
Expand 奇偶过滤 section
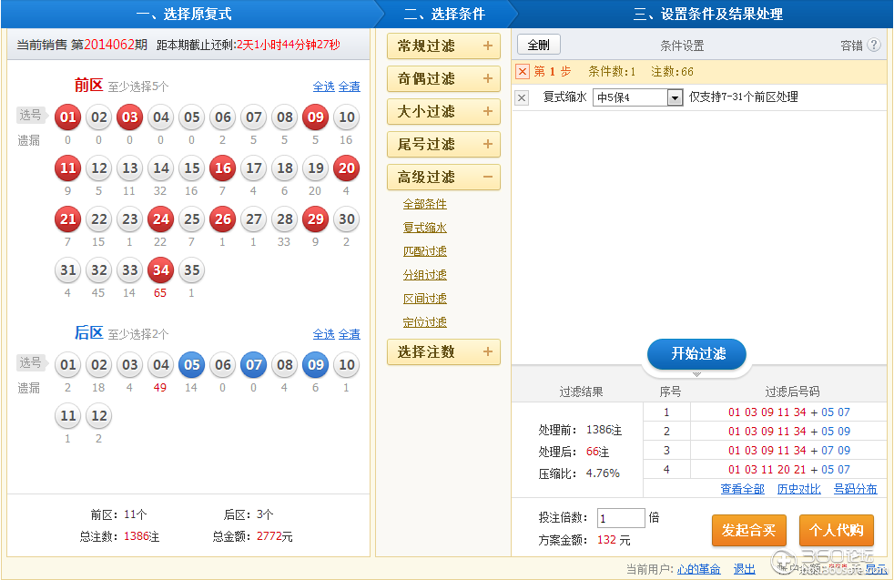coord(443,78)
